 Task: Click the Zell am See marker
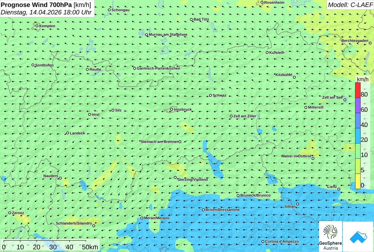point(345,100)
